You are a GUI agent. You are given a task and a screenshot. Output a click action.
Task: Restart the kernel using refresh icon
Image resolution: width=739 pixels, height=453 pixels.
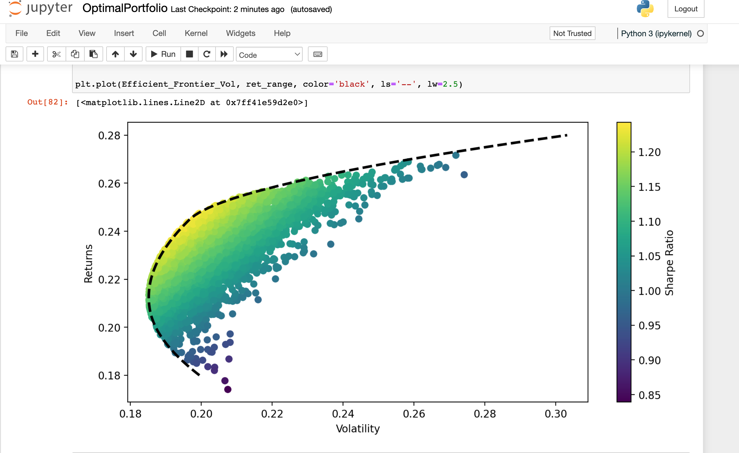coord(207,54)
